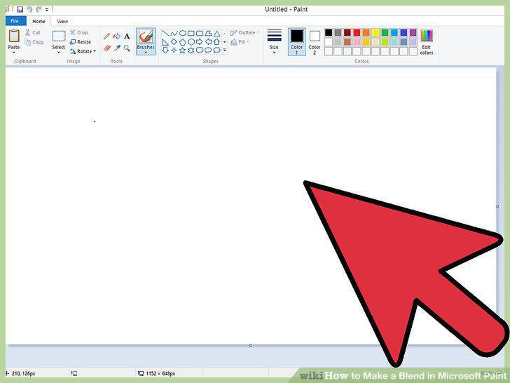Copy the selection
This screenshot has height=383, width=510.
pyautogui.click(x=34, y=42)
